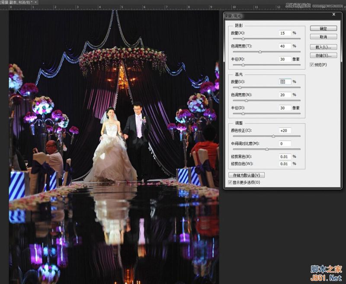Click the 高光 数量(U) slider handle

pyautogui.click(x=239, y=87)
